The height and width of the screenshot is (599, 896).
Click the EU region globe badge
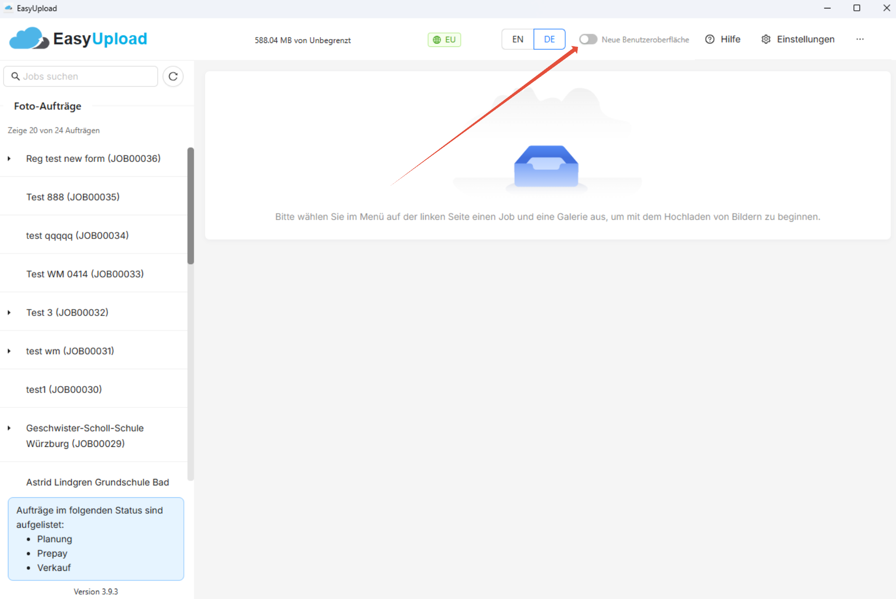[444, 40]
